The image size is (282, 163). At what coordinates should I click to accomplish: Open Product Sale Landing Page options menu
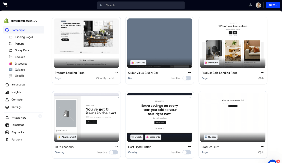coord(262,72)
